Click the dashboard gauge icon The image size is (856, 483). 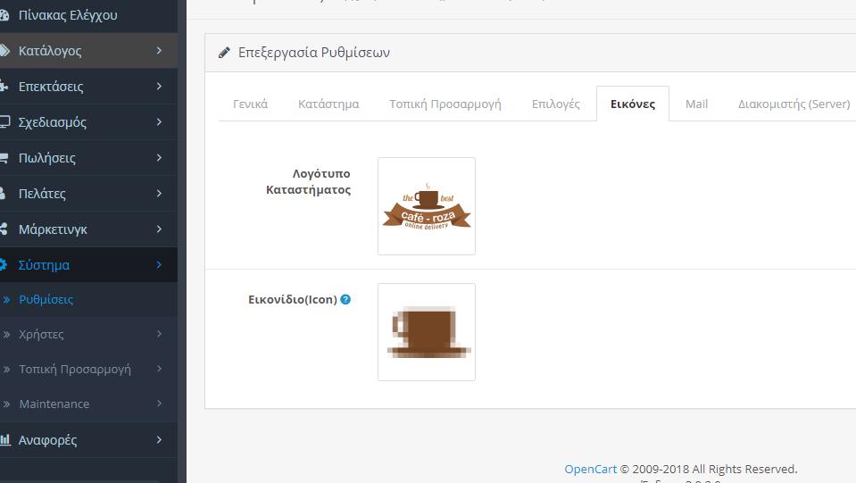click(4, 15)
